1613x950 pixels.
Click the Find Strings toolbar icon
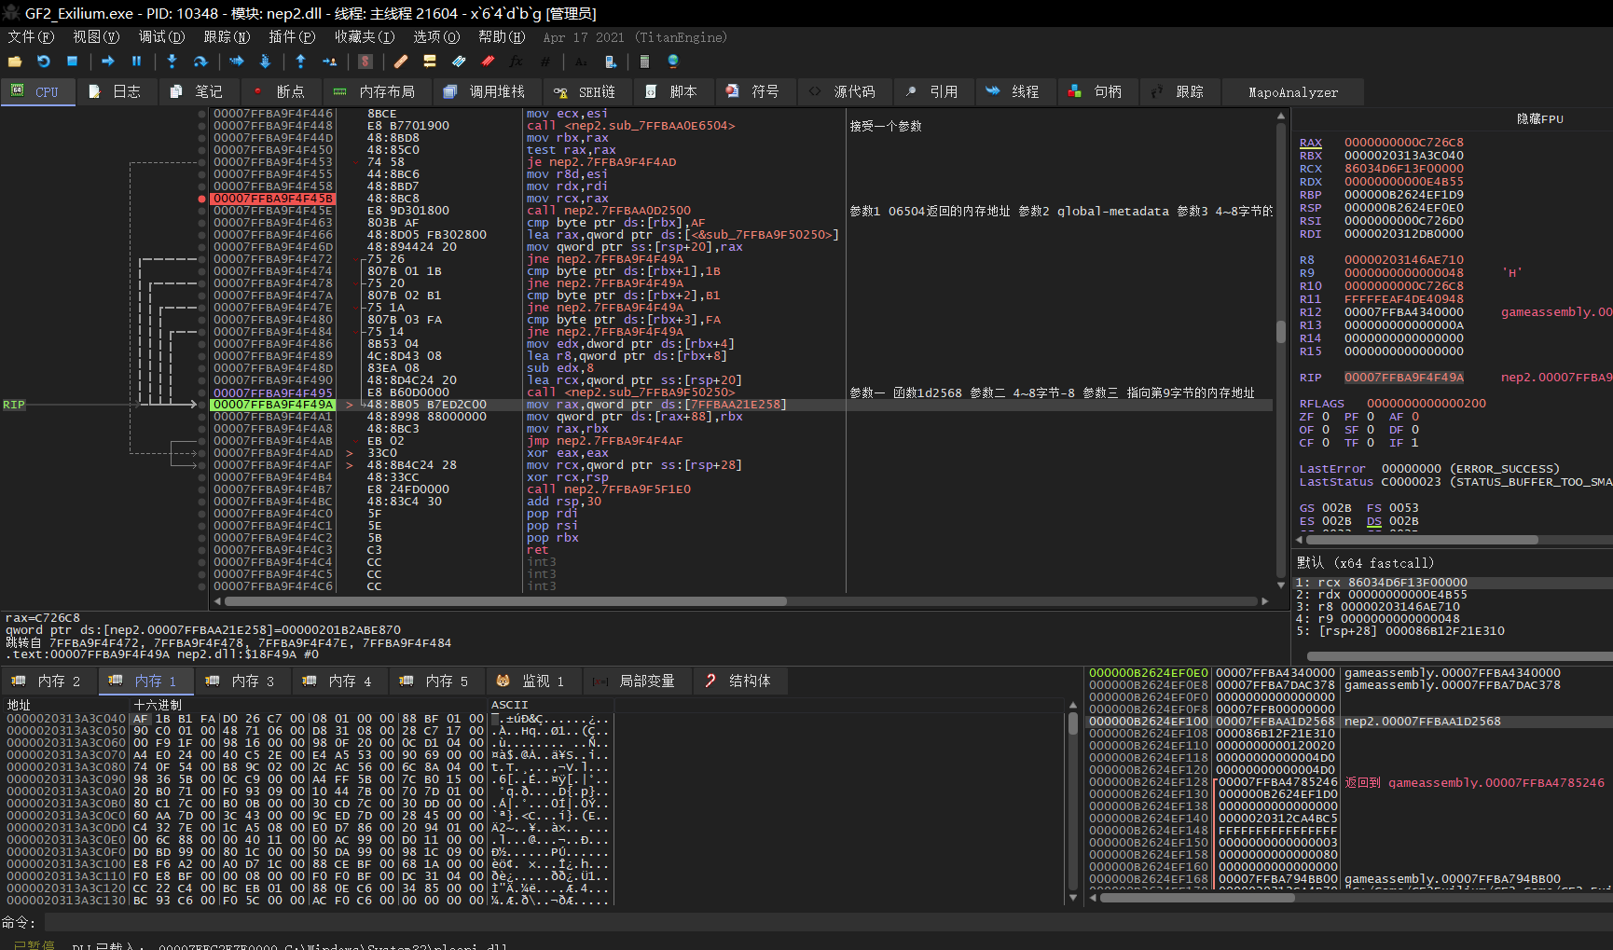(581, 62)
